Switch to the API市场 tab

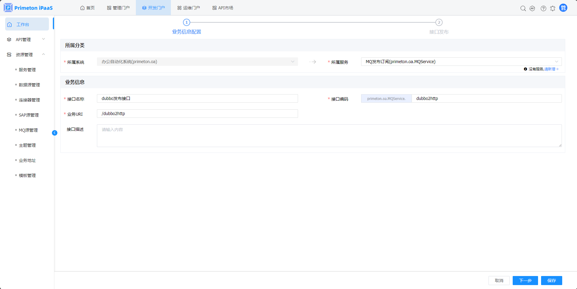pyautogui.click(x=223, y=8)
